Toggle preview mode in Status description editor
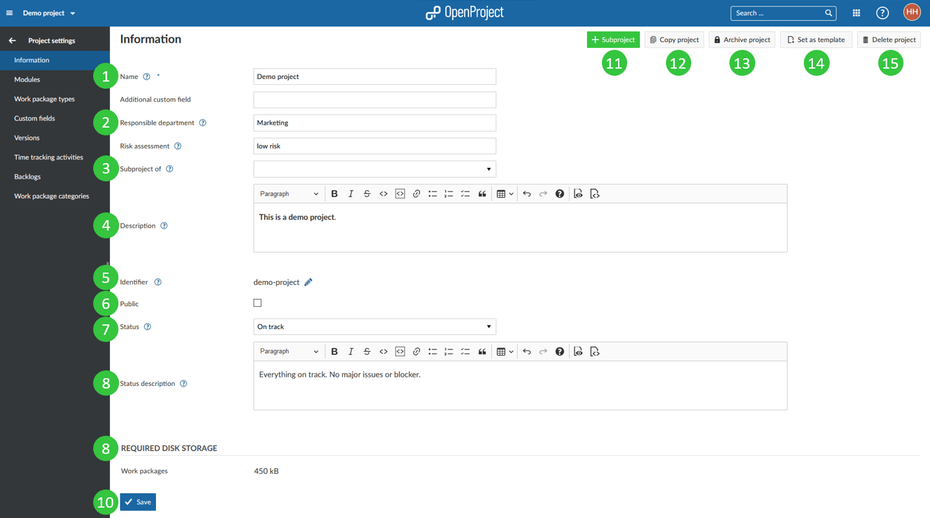 [578, 351]
